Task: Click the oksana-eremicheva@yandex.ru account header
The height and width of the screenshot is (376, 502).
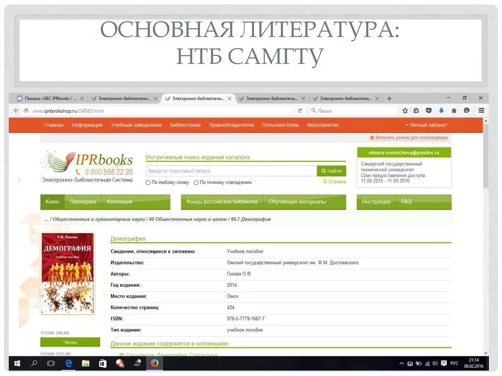Action: pos(404,152)
